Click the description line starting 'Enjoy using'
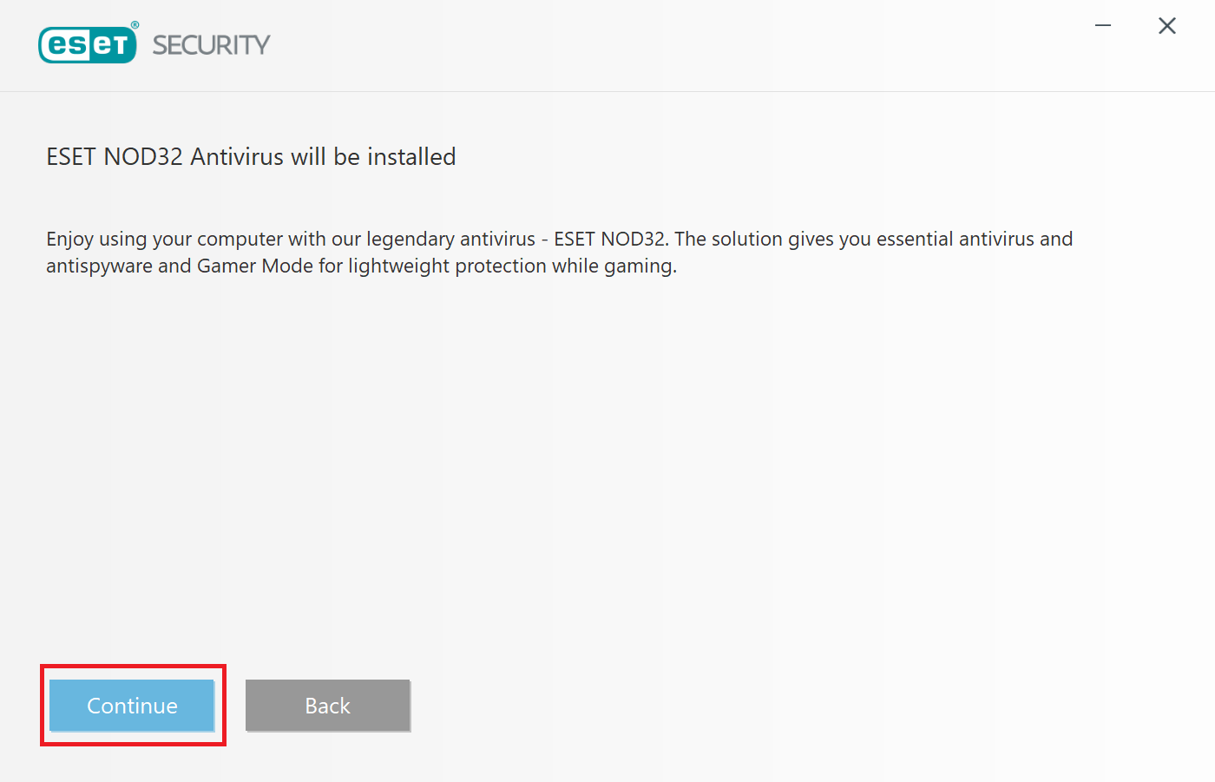 click(560, 240)
